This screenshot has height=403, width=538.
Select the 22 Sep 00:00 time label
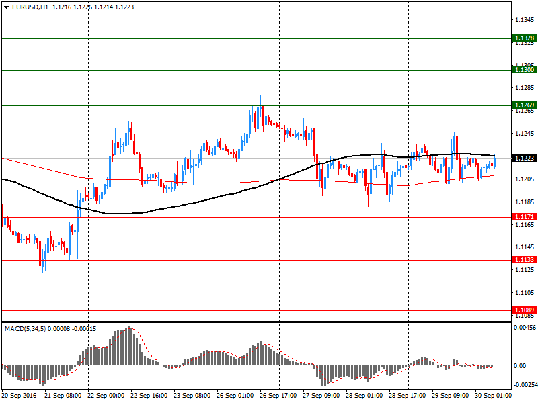click(106, 396)
